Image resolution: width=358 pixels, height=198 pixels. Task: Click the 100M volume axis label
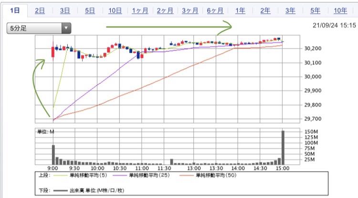(x=311, y=143)
